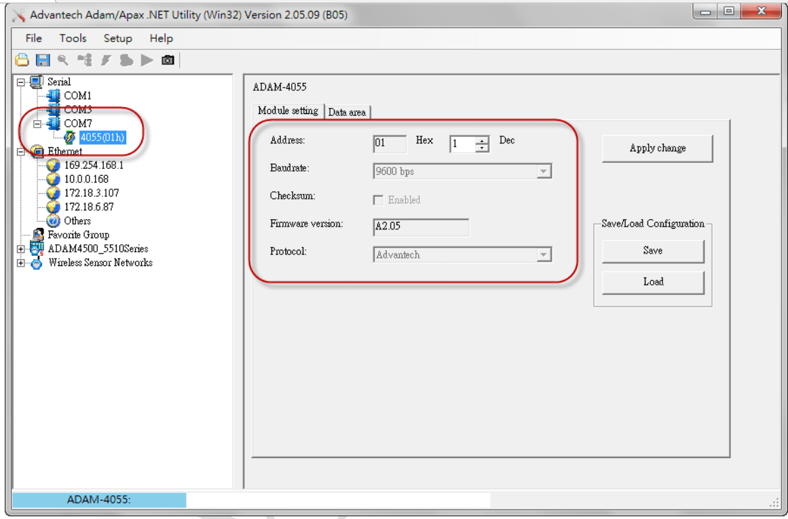Screen dimensions: 788x519
Task: Click the Save configuration button
Action: (653, 251)
